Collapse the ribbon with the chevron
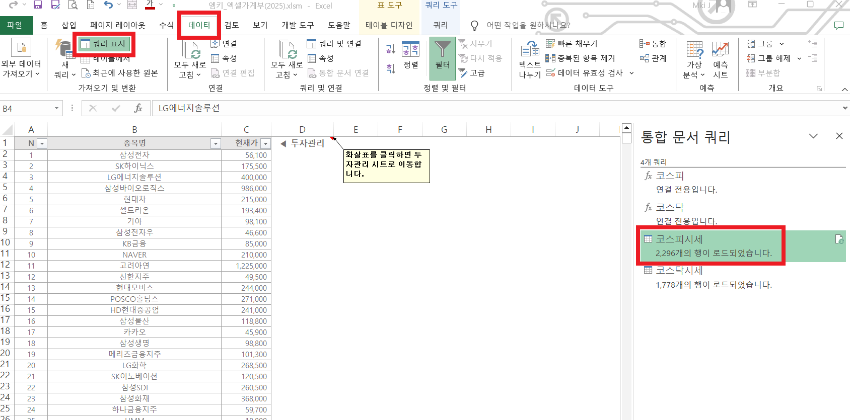The width and height of the screenshot is (850, 420). pos(844,89)
